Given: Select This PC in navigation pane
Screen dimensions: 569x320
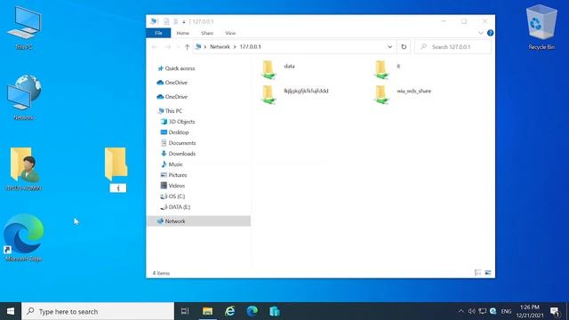Looking at the screenshot, I should tap(170, 111).
